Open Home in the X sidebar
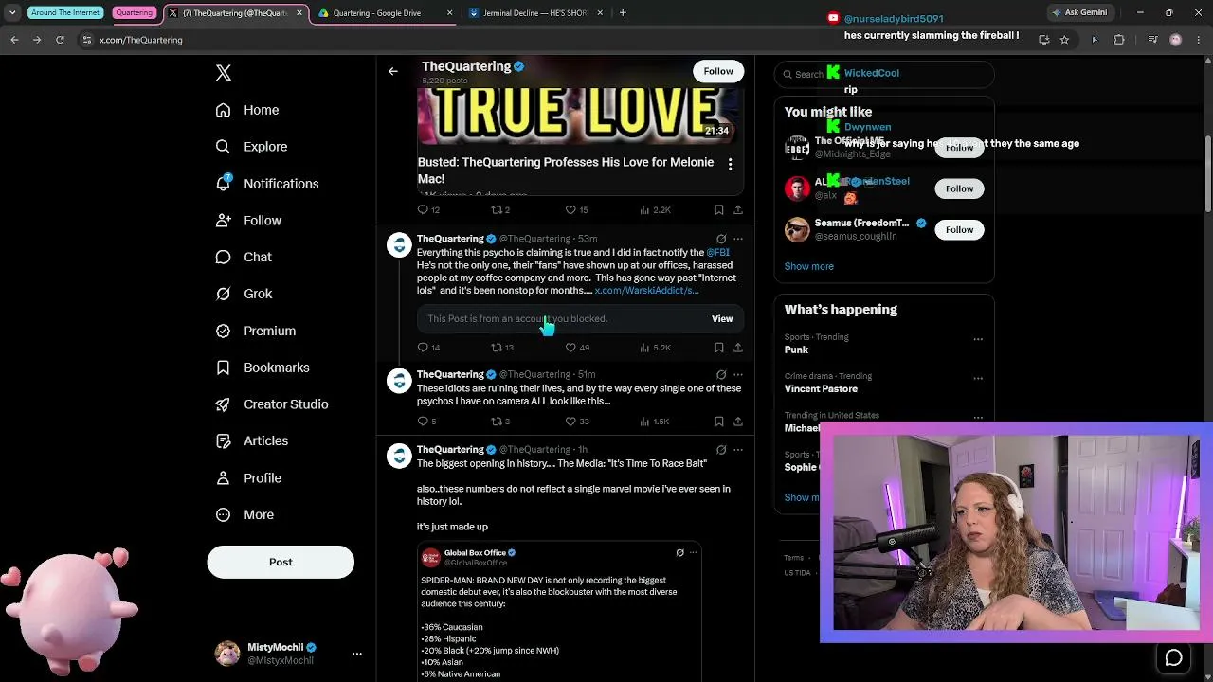 pyautogui.click(x=247, y=110)
